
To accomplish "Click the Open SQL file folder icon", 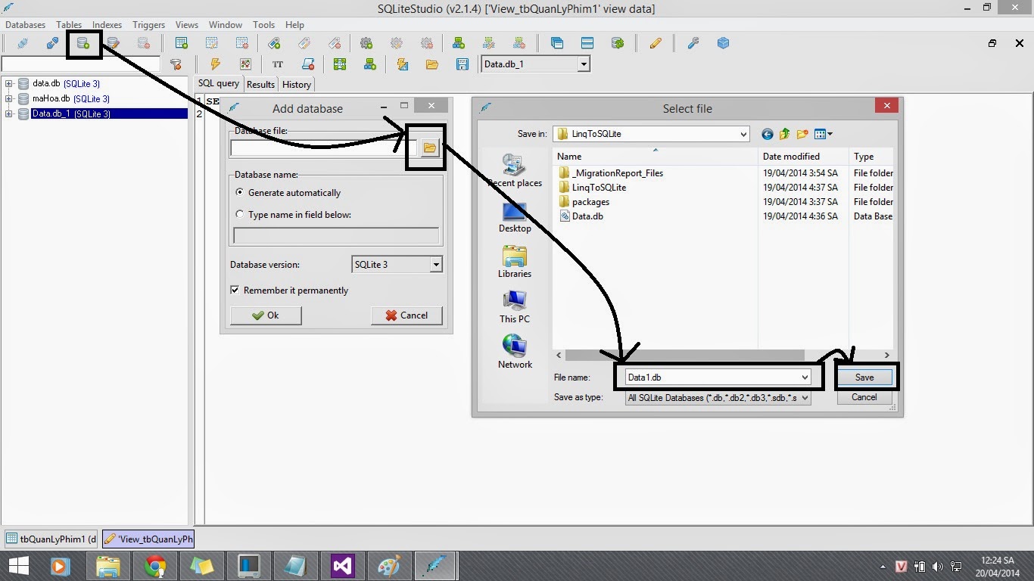I will (432, 64).
